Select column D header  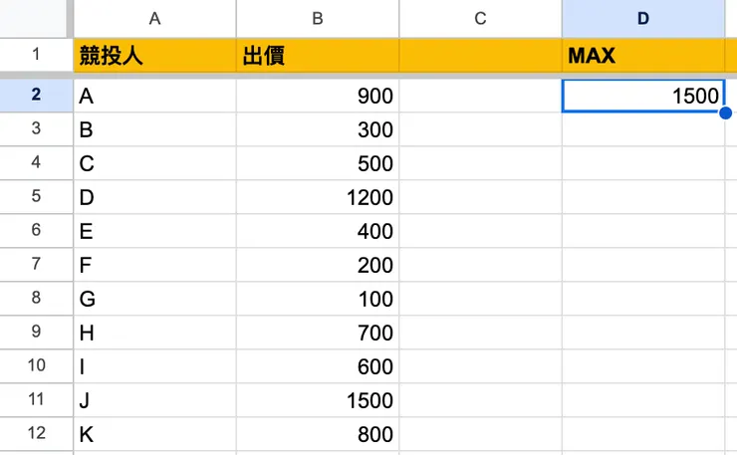642,19
